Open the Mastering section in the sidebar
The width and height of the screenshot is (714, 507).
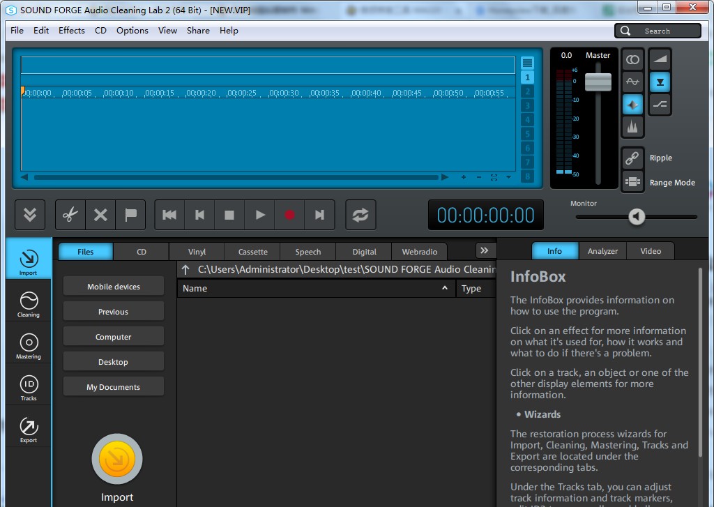(x=28, y=344)
